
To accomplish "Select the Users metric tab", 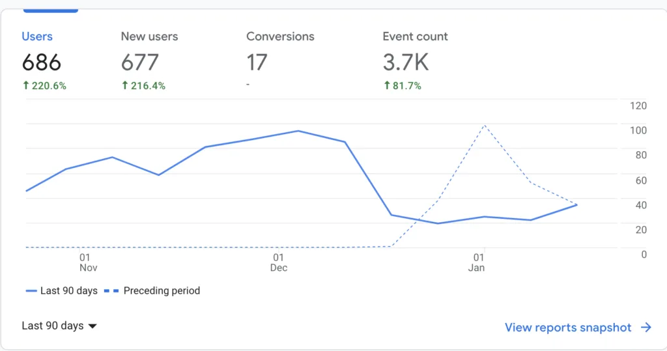I will tap(44, 61).
